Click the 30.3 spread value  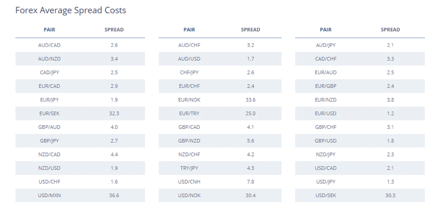pyautogui.click(x=390, y=195)
